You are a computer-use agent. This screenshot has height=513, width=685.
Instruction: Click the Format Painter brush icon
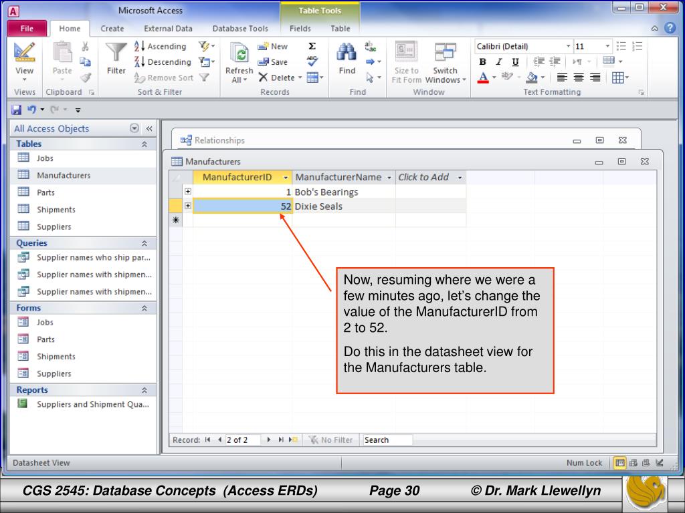86,77
